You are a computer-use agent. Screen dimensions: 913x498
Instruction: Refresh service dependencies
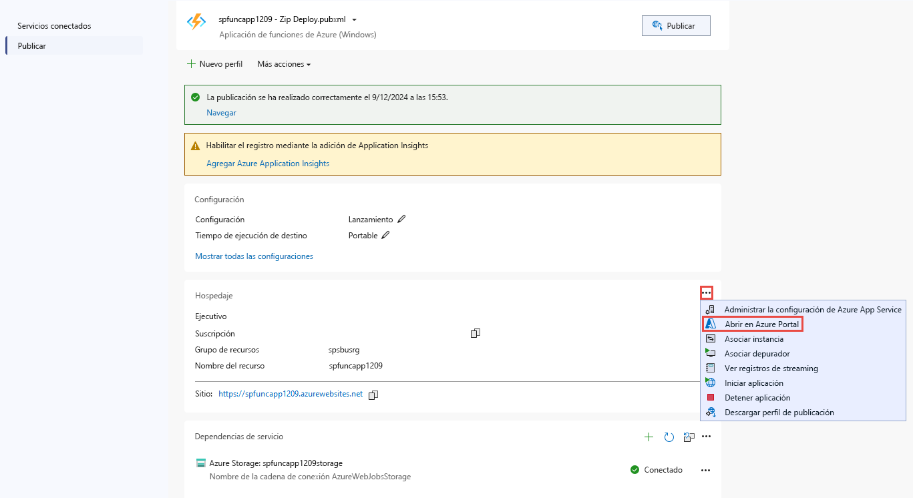coord(669,437)
